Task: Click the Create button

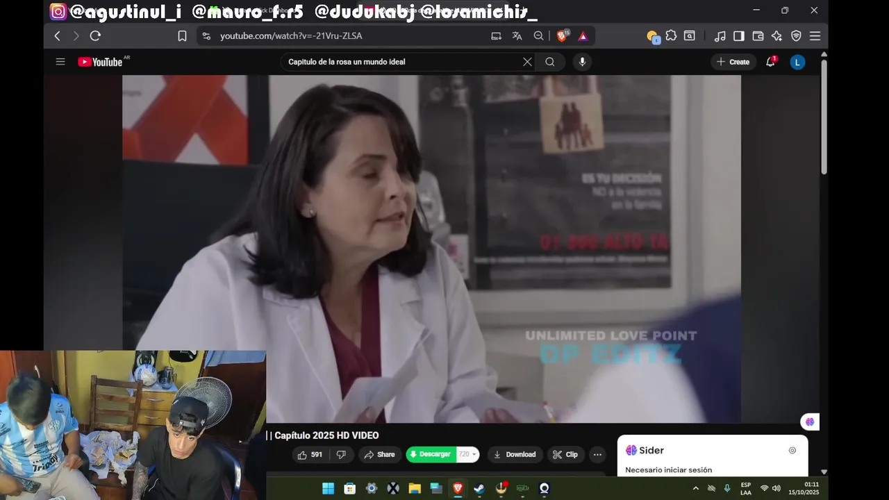Action: coord(733,62)
